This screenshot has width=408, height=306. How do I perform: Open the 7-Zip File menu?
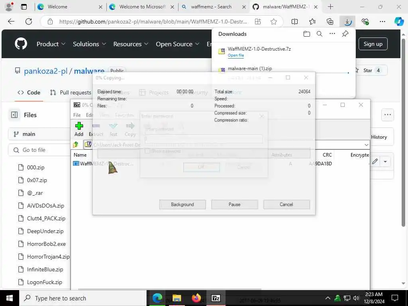pyautogui.click(x=77, y=115)
